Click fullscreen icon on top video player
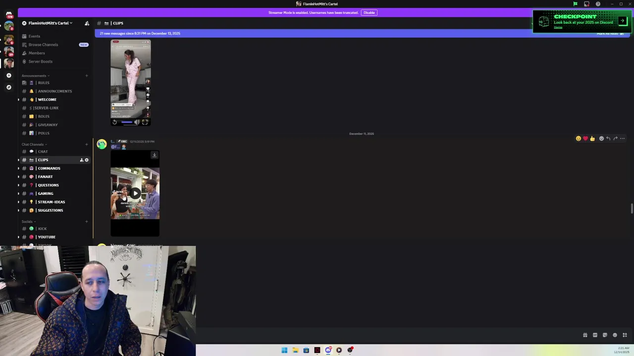 145,122
